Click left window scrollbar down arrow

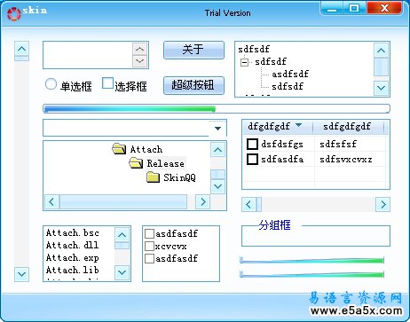(x=21, y=274)
